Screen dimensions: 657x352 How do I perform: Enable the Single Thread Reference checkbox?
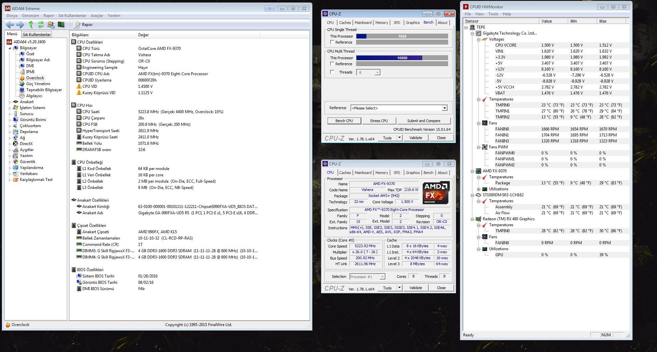point(332,42)
